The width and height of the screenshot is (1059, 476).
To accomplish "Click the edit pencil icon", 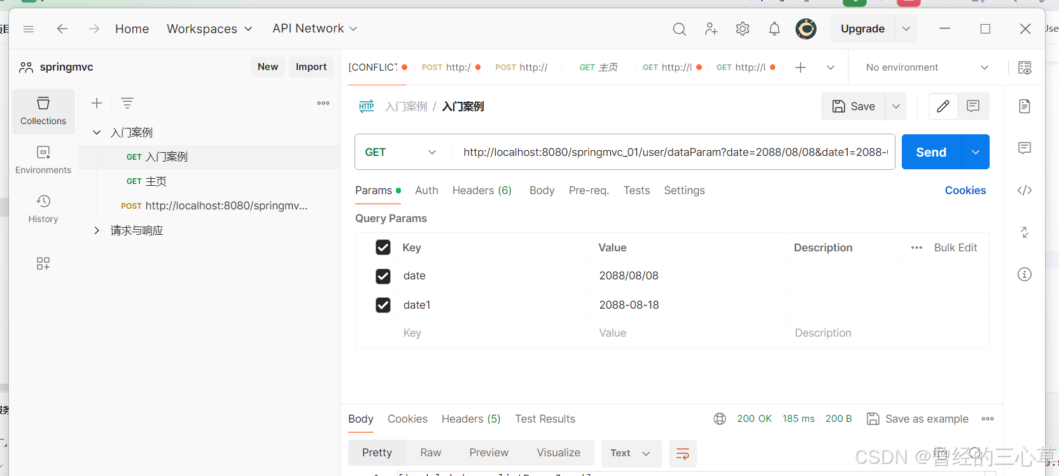I will click(x=943, y=106).
